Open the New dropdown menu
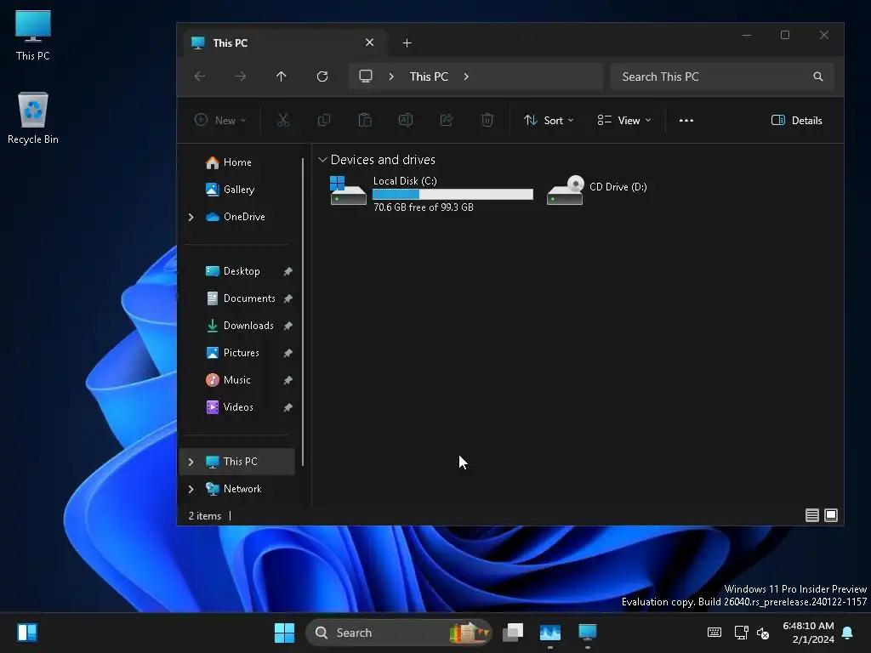Screen dimensions: 871x653 click(x=220, y=121)
